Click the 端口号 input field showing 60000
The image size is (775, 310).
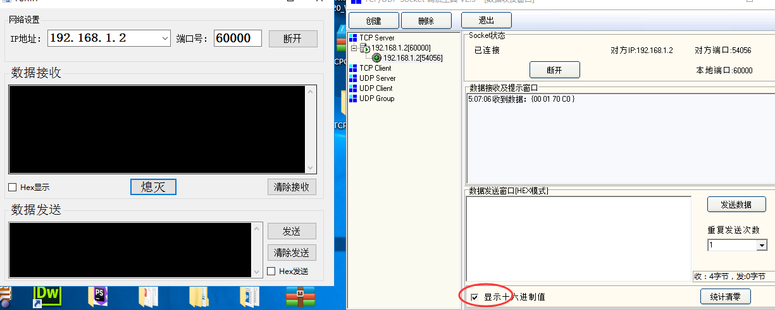238,38
